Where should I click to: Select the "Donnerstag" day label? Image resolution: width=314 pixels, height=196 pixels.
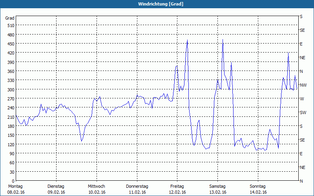click(x=137, y=187)
